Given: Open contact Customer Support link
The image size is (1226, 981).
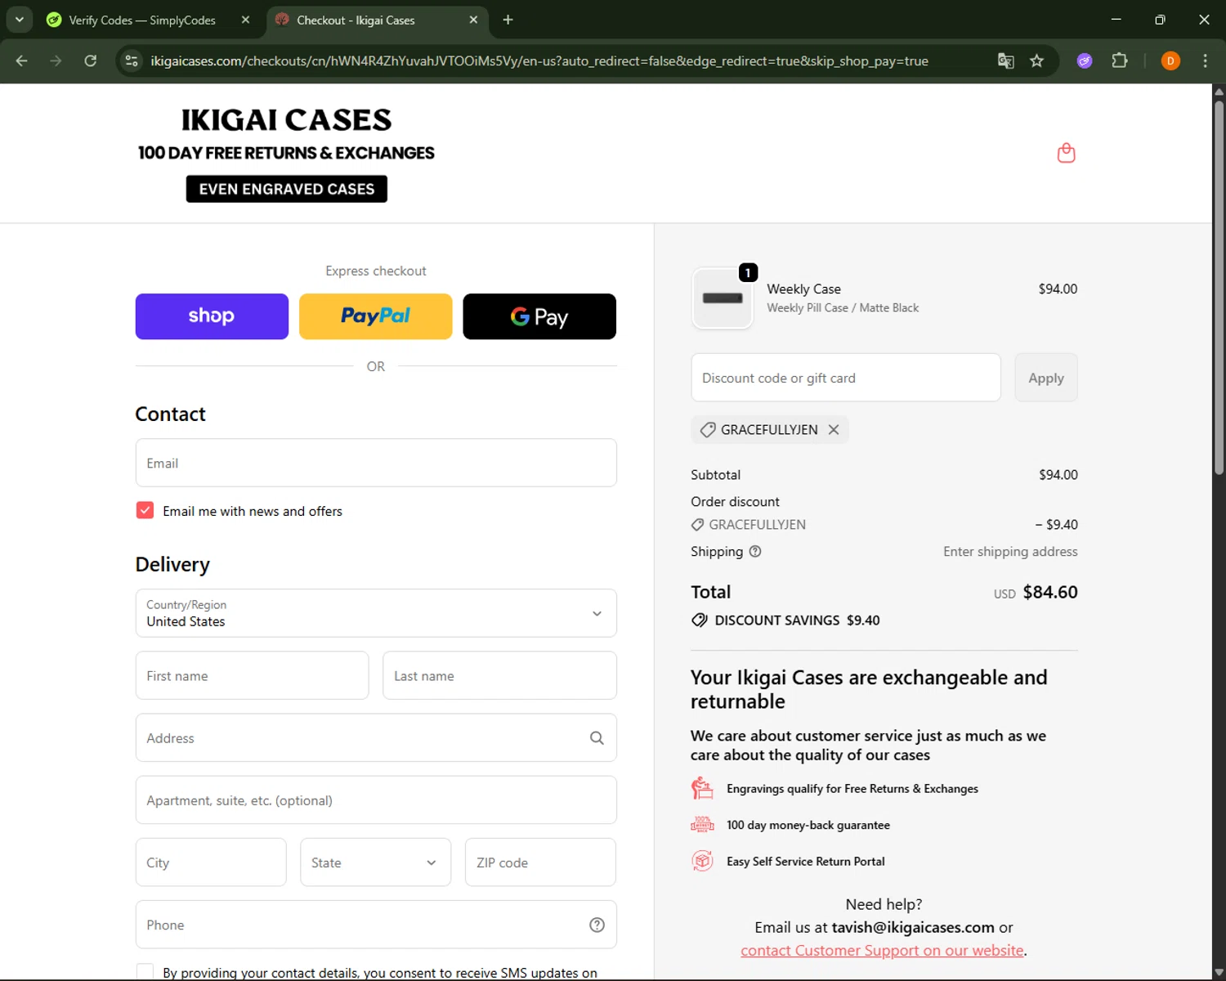Looking at the screenshot, I should pos(882,951).
